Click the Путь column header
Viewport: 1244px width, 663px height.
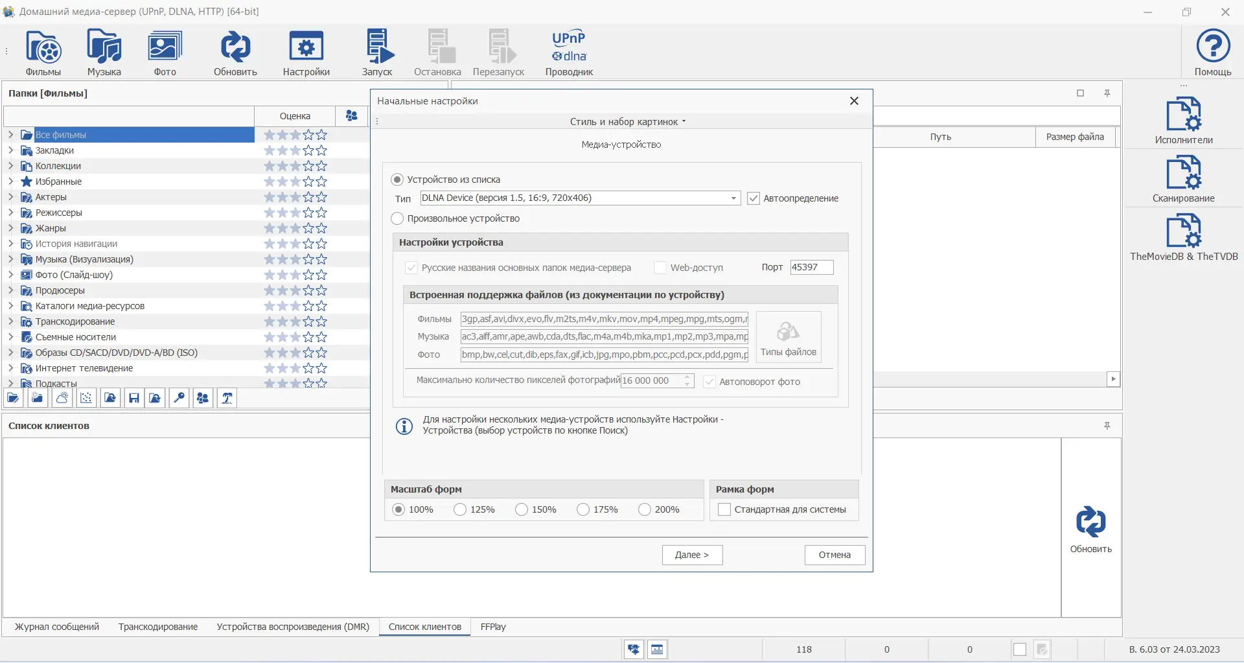(x=941, y=137)
